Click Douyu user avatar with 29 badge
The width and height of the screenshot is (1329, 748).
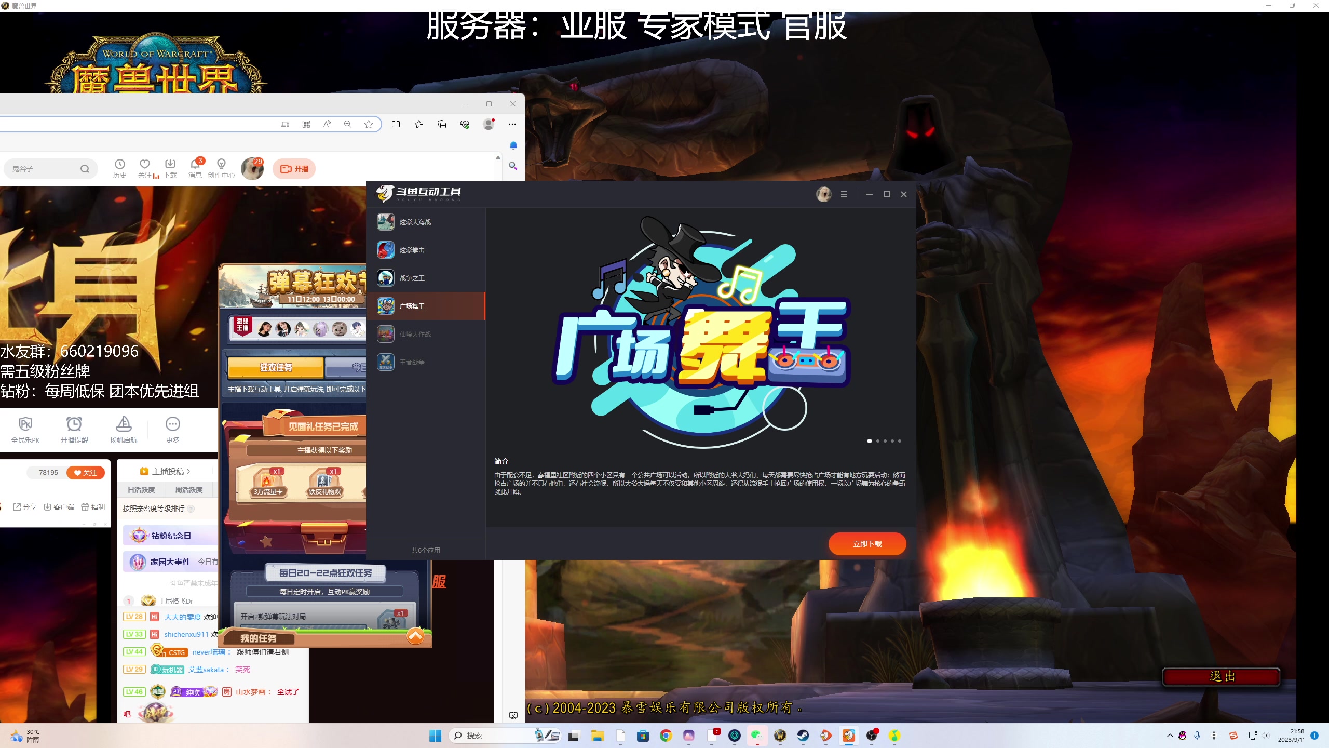coord(252,169)
